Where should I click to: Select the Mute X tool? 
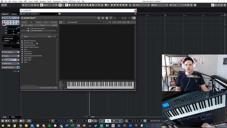[x=84, y=5]
